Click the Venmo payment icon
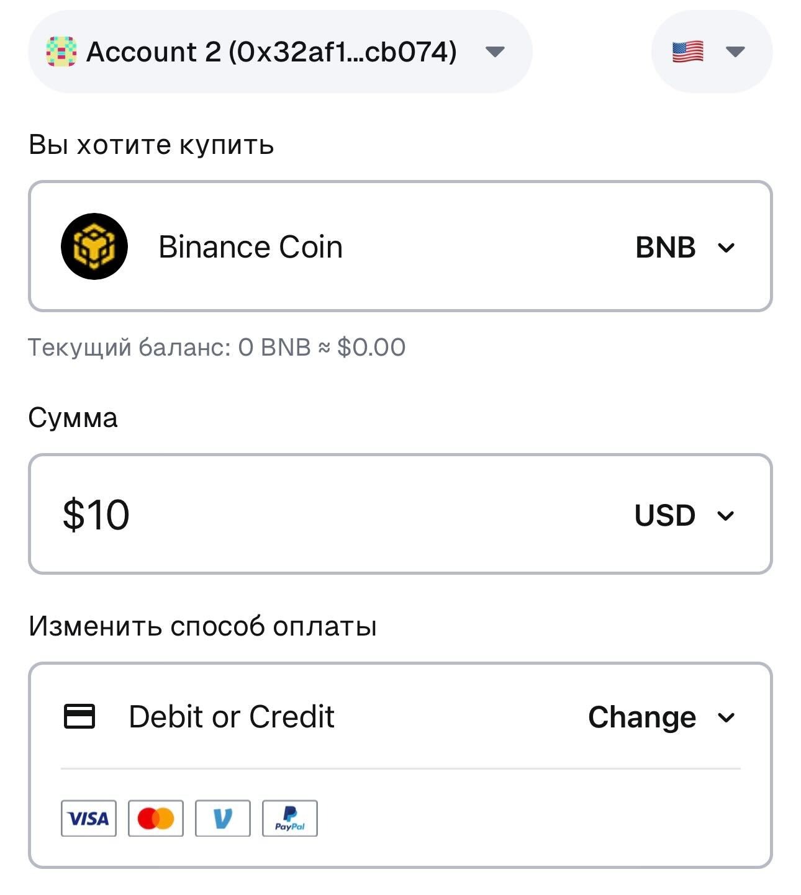The height and width of the screenshot is (895, 801). [x=223, y=819]
